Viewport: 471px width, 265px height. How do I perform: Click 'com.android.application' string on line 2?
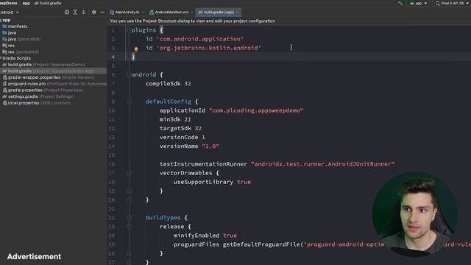(200, 39)
